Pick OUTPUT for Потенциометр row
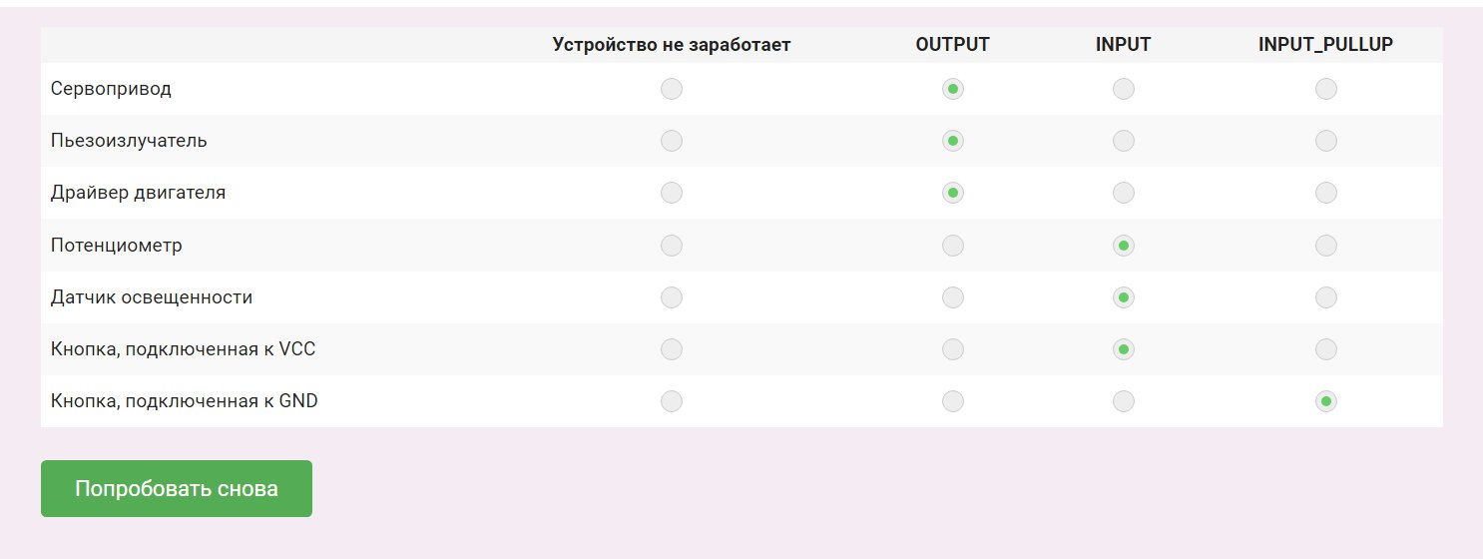 pyautogui.click(x=953, y=245)
